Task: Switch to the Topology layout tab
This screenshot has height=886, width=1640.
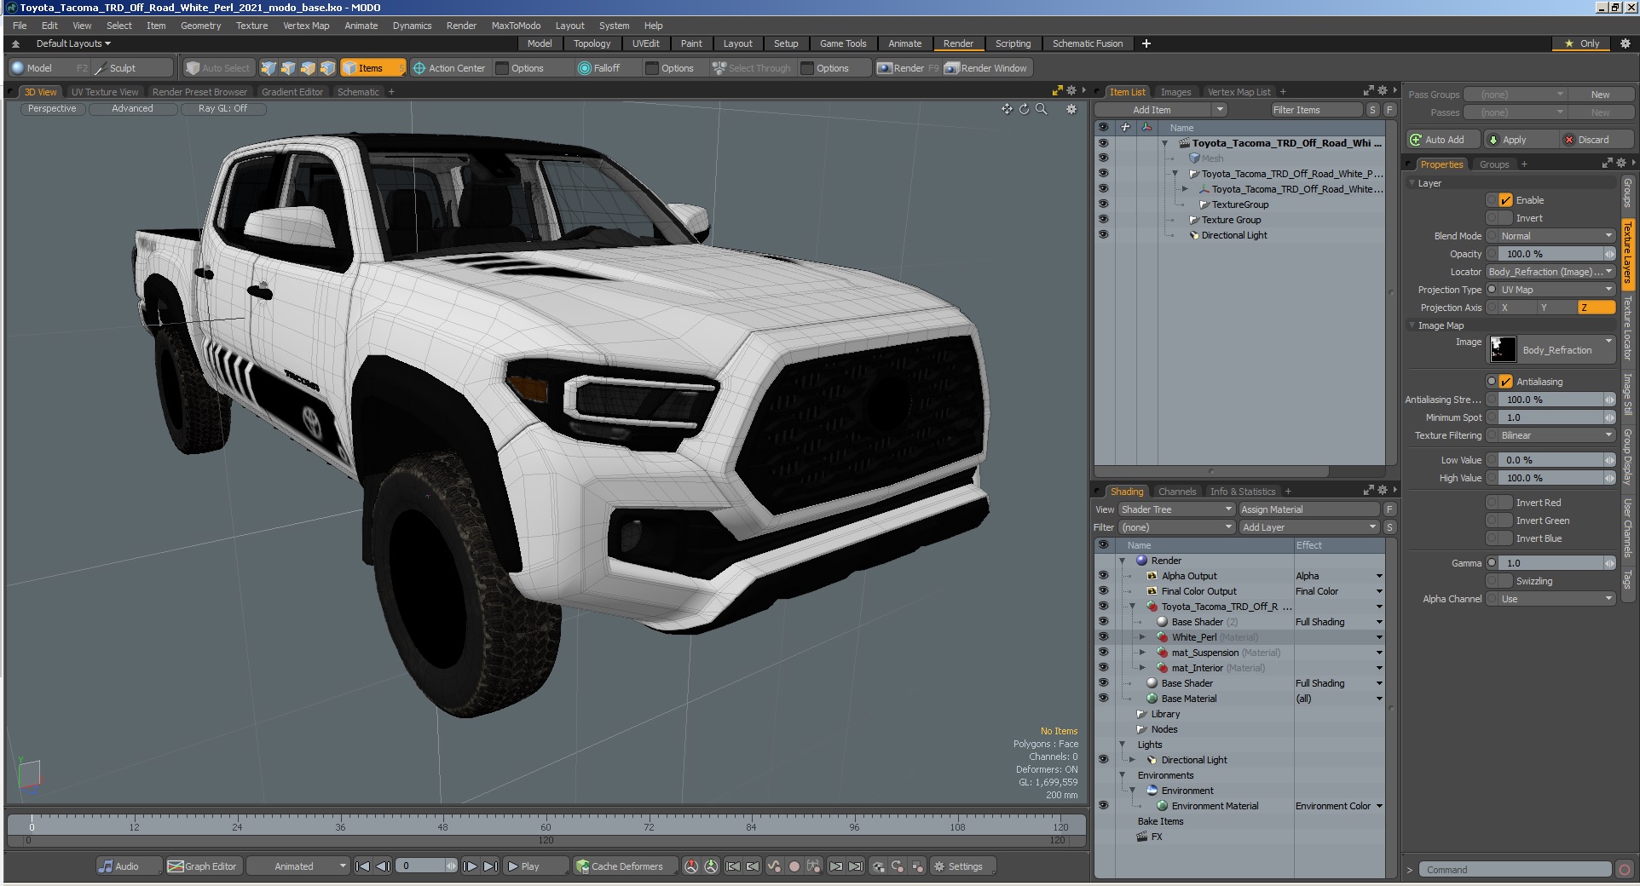Action: tap(592, 43)
